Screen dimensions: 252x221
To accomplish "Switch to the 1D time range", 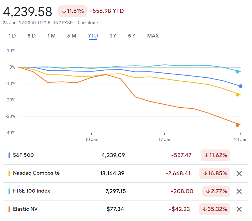I will [x=12, y=36].
